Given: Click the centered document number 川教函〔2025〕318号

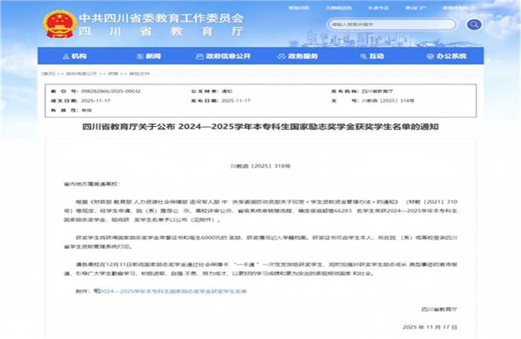Looking at the screenshot, I should click(x=261, y=166).
